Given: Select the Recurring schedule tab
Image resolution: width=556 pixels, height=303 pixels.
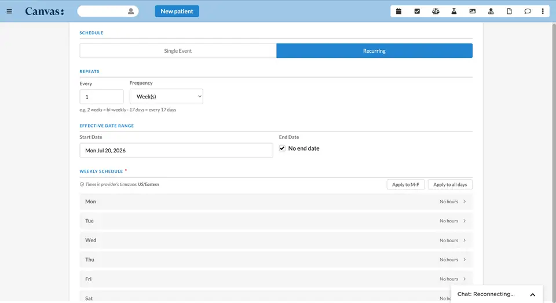Looking at the screenshot, I should 375,51.
